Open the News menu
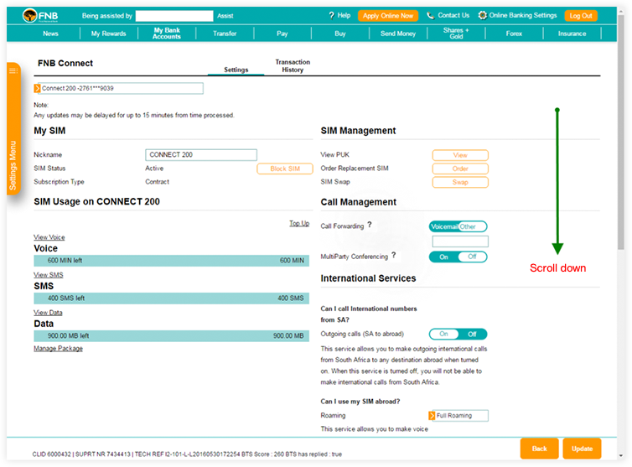632x467 pixels. [51, 34]
